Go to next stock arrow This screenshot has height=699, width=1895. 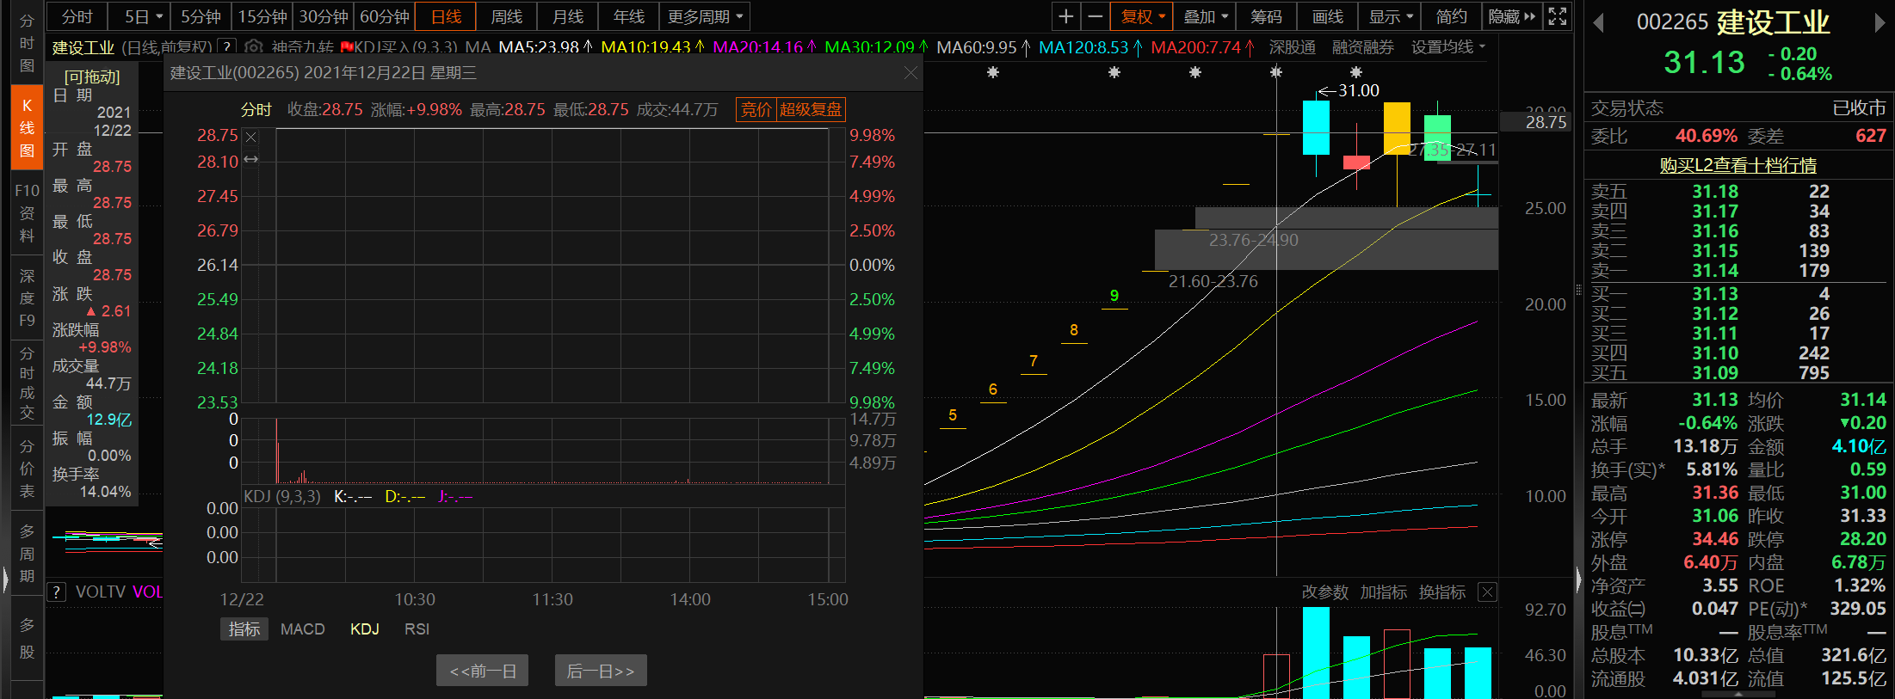1880,23
